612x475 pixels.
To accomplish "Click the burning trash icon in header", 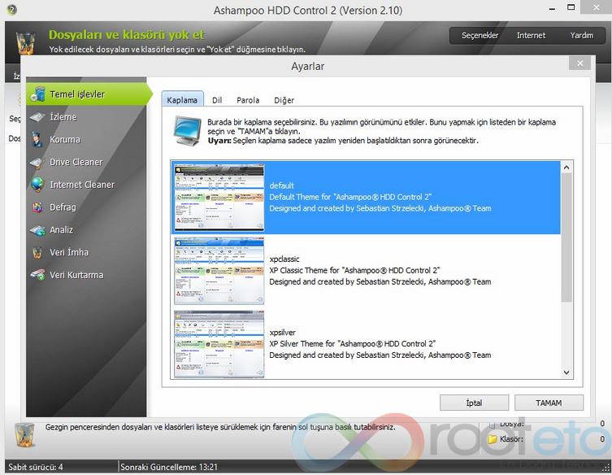I will click(x=26, y=42).
